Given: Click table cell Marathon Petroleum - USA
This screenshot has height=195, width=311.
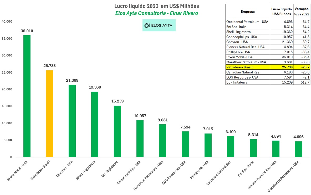Looking at the screenshot, I should (248, 62).
